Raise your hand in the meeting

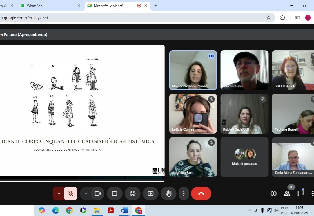169,193
